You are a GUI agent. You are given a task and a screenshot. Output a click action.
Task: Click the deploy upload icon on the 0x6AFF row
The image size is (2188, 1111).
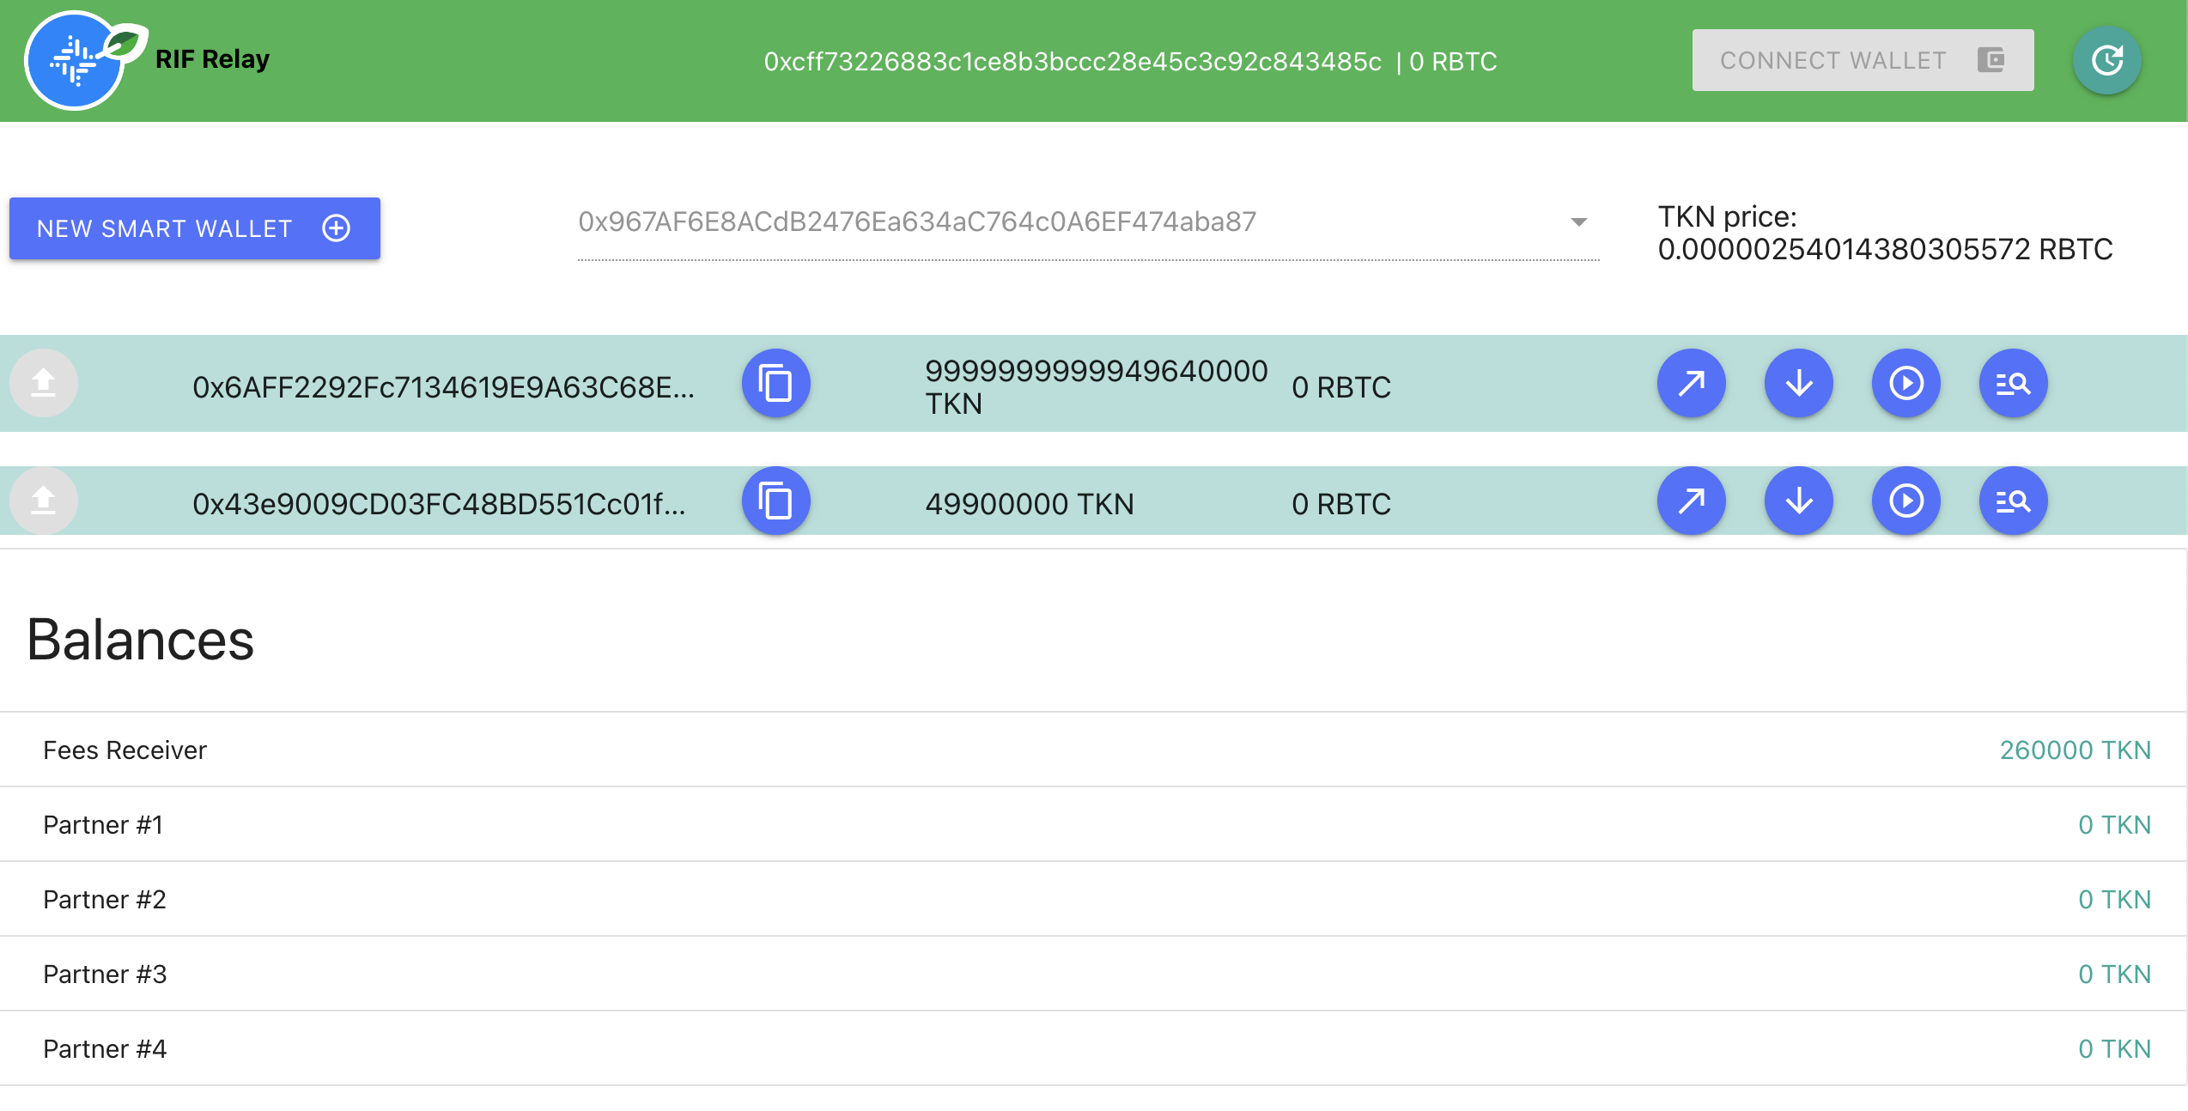(43, 383)
